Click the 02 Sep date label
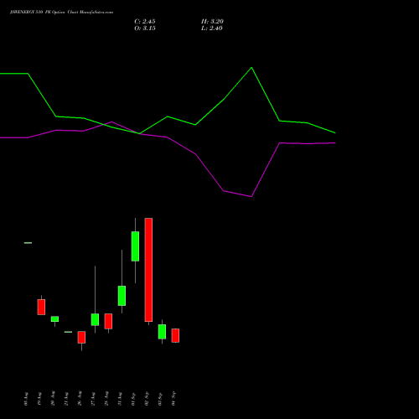The height and width of the screenshot is (419, 419). [x=147, y=399]
